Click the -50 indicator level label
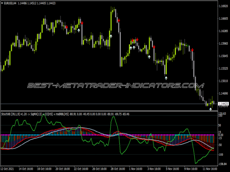Screen dimensions: 230x172 pos(220,145)
